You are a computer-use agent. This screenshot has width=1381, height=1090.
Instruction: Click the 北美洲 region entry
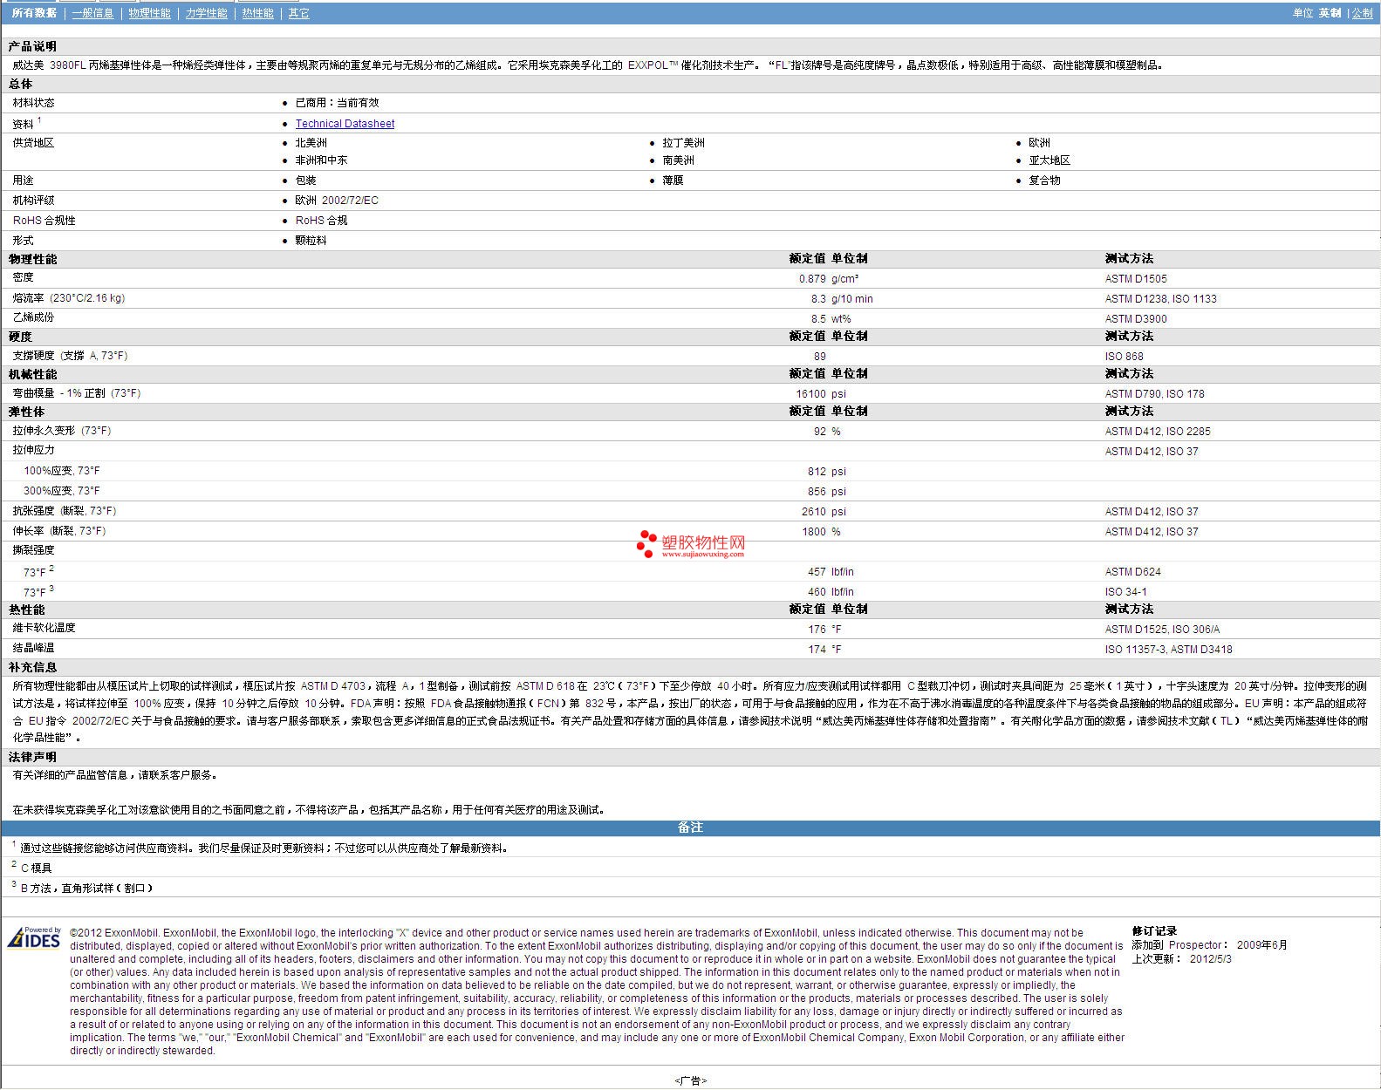click(311, 143)
